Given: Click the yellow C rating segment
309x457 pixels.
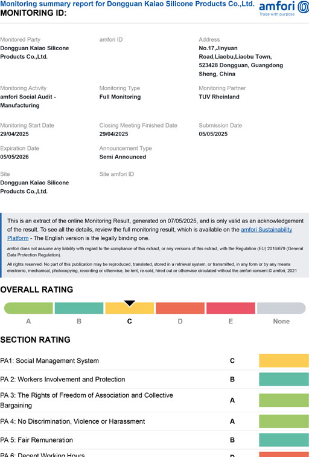Looking at the screenshot, I should [x=130, y=308].
